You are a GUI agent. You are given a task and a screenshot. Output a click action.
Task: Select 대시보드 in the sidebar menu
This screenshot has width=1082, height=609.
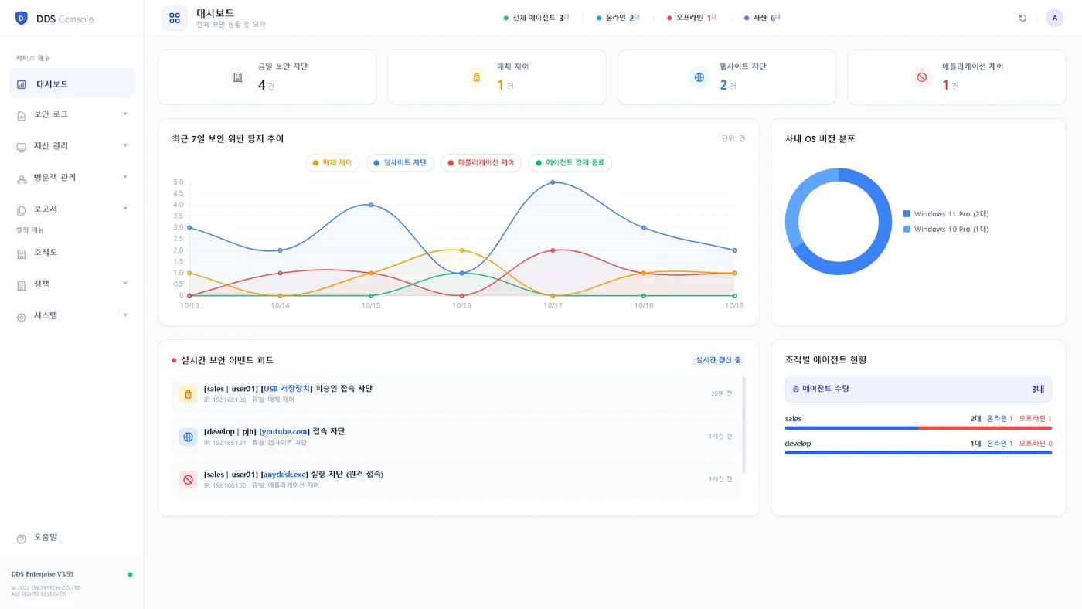pos(72,83)
